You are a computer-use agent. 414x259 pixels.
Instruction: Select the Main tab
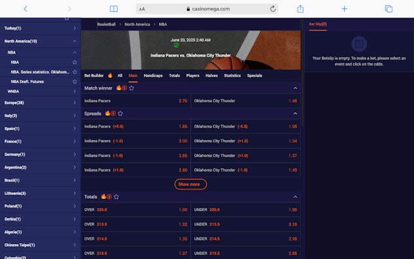tap(133, 75)
